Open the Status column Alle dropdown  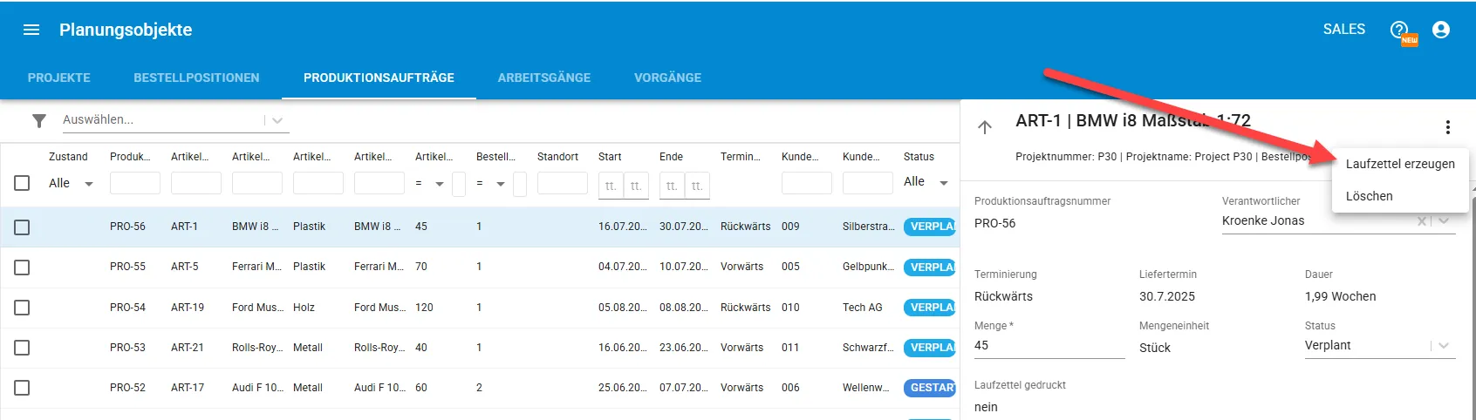pyautogui.click(x=926, y=182)
